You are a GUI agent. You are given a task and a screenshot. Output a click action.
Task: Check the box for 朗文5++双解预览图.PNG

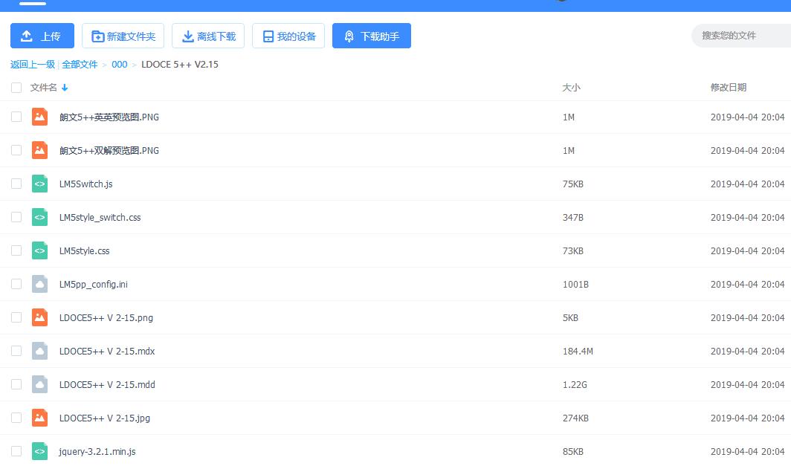click(16, 150)
